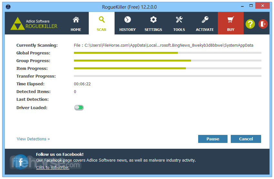Minimize the RogueKiller window
Viewport: 274px width, 179px height.
(x=242, y=6)
